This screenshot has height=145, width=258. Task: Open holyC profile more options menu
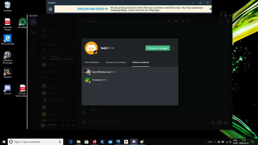(x=173, y=48)
